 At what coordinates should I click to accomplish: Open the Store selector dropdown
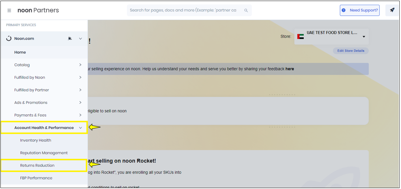coord(332,37)
